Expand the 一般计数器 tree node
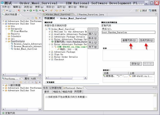This screenshot has width=160, height=115. (x=3, y=85)
